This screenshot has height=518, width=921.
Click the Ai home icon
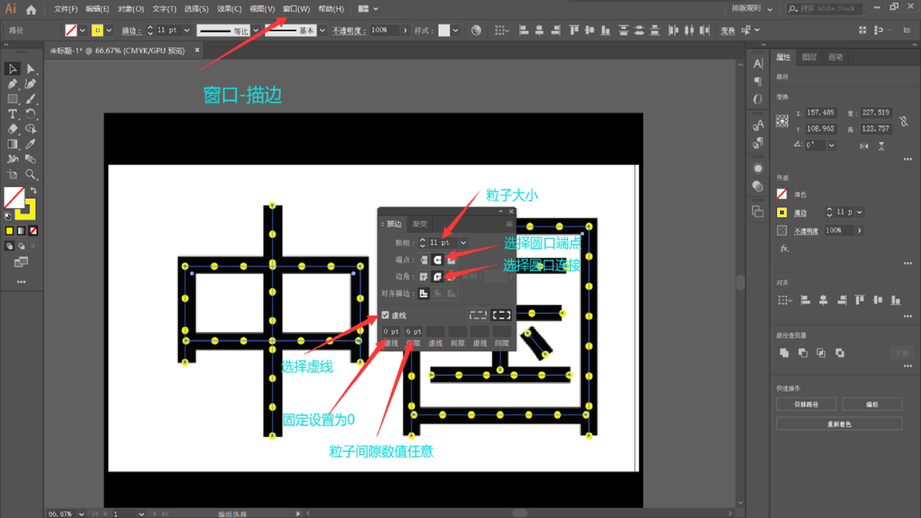coord(31,10)
